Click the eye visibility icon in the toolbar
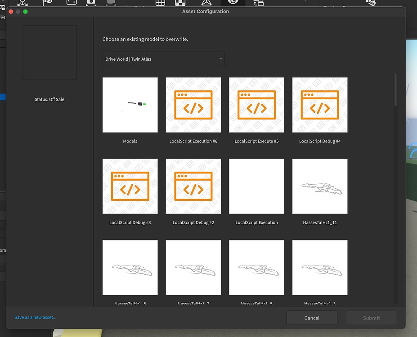 point(232,3)
